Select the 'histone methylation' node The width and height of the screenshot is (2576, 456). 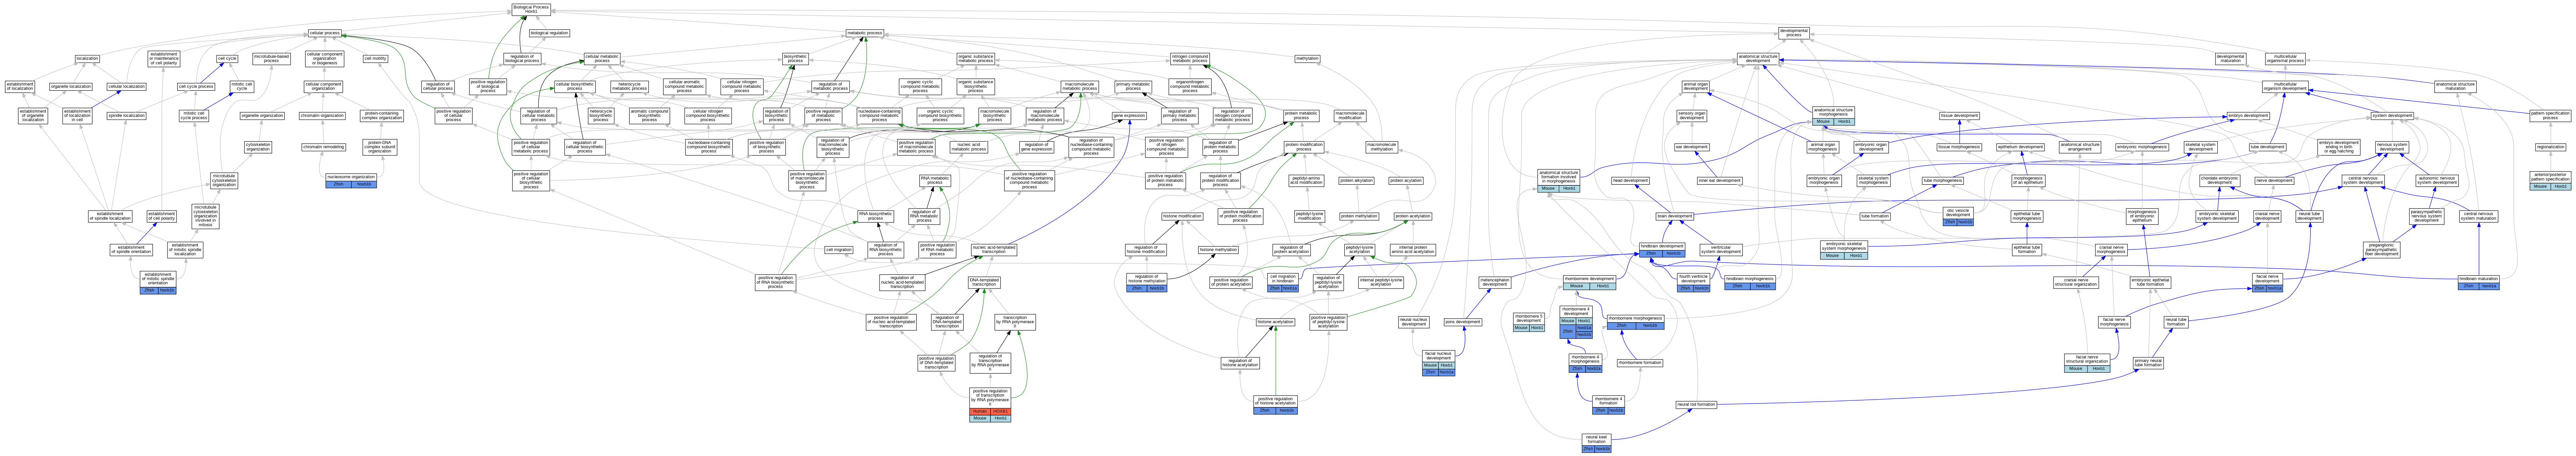click(x=1218, y=250)
